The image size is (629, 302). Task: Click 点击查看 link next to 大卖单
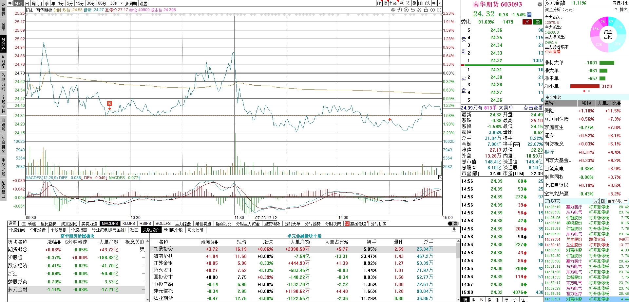[x=533, y=108]
